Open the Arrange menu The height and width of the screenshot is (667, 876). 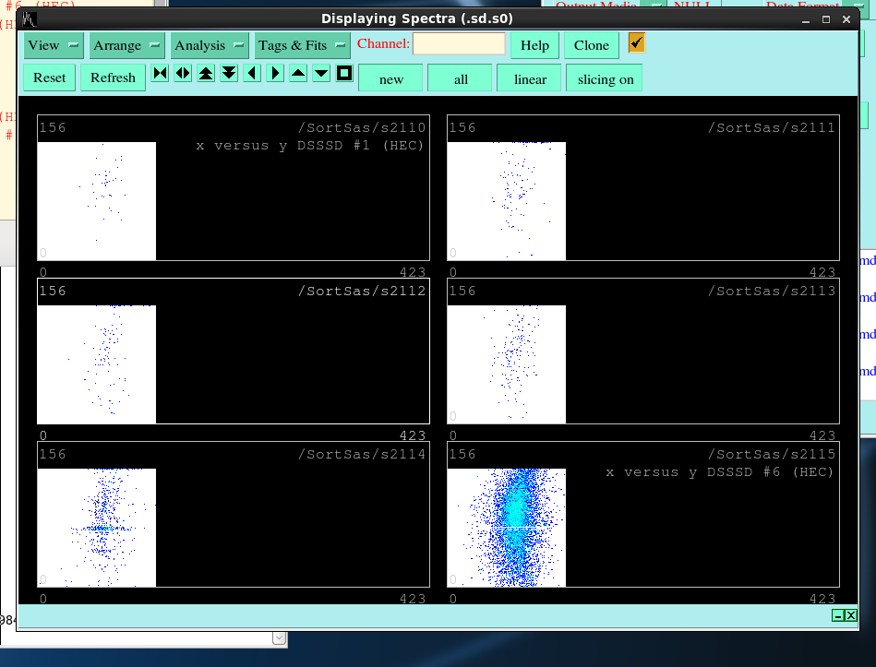coord(126,45)
